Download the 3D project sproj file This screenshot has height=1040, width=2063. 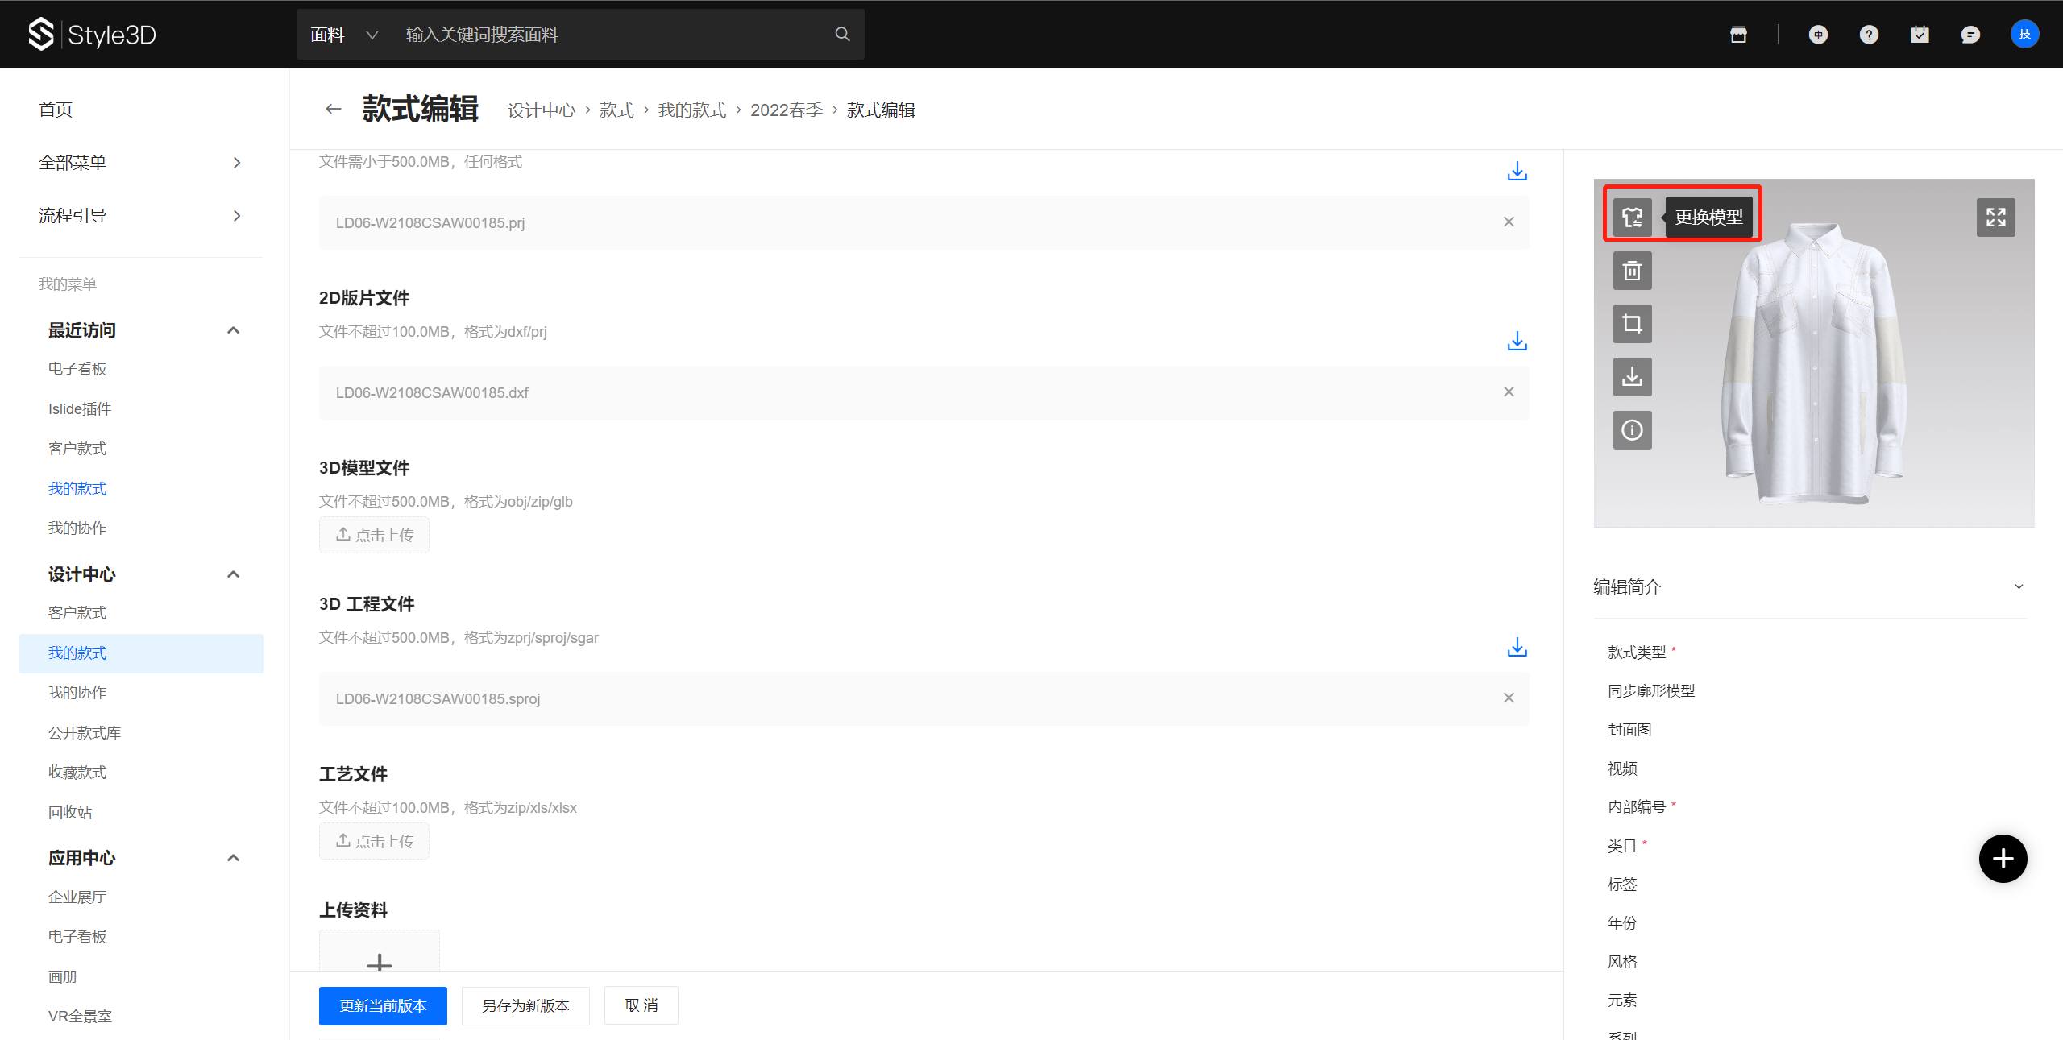point(1517,648)
